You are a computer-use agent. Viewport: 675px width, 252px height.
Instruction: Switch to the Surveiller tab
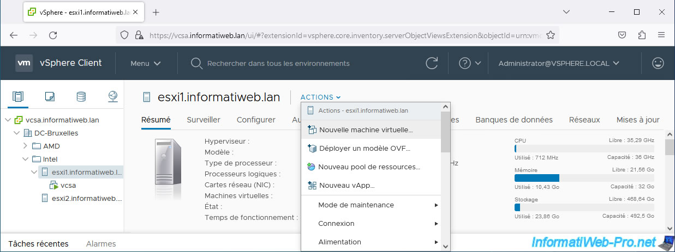click(x=204, y=120)
